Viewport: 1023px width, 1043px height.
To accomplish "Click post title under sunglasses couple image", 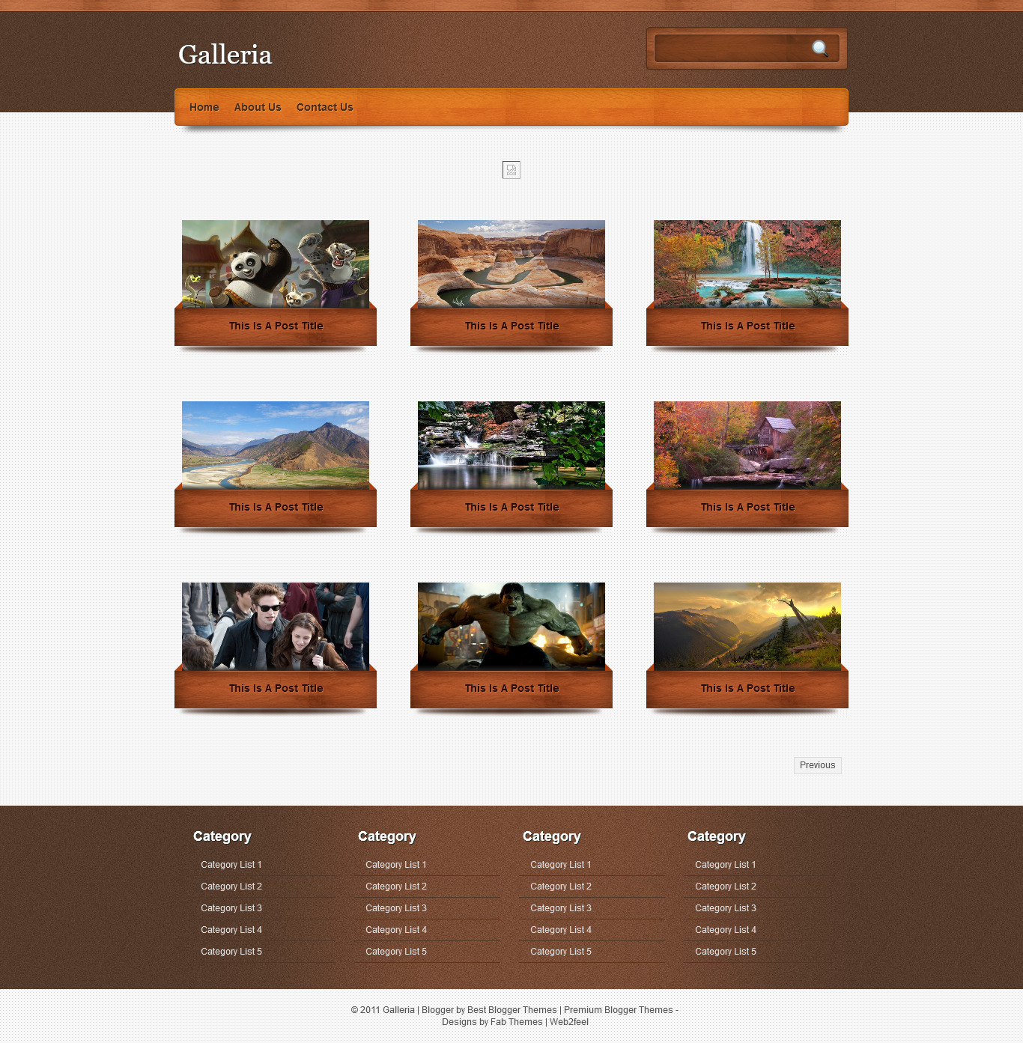I will coord(276,688).
